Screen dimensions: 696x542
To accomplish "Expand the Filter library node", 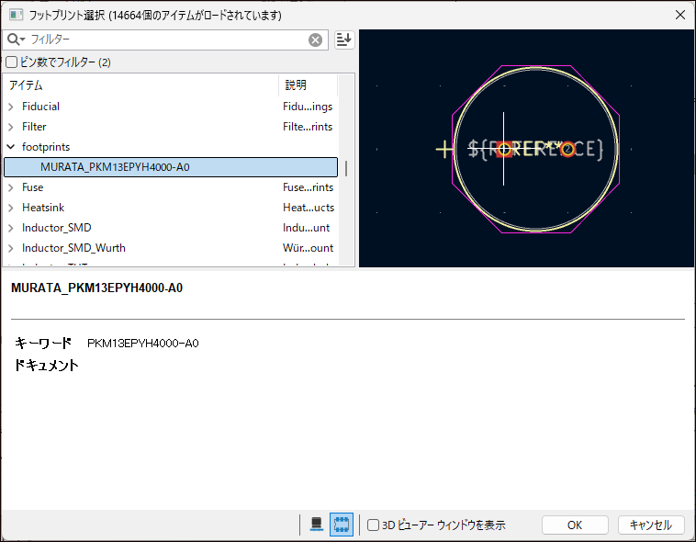I will pos(11,127).
